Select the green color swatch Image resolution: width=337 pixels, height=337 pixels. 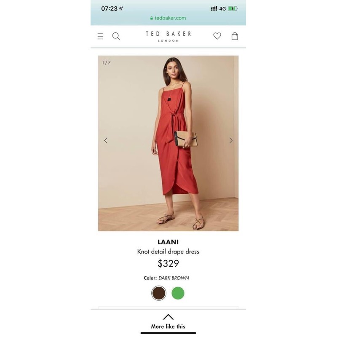(178, 293)
